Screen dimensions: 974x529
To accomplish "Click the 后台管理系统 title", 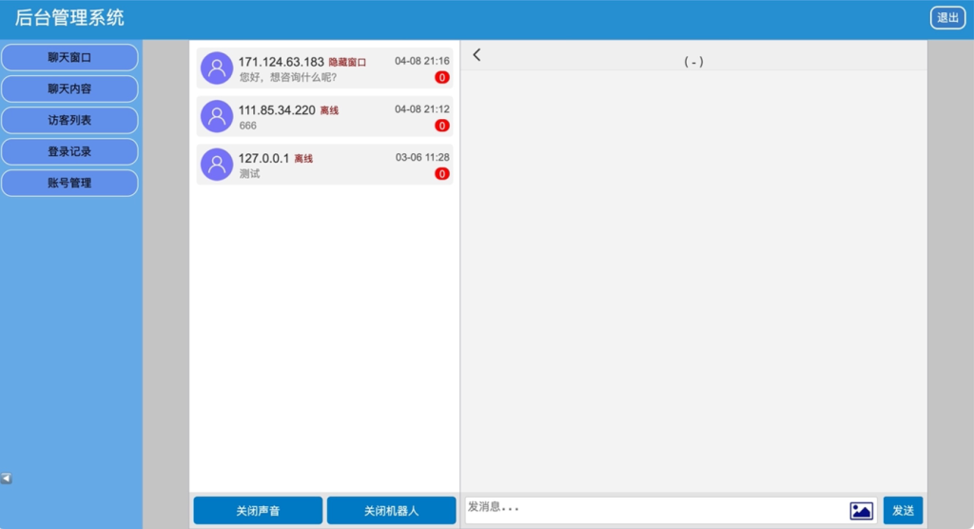I will pyautogui.click(x=69, y=17).
